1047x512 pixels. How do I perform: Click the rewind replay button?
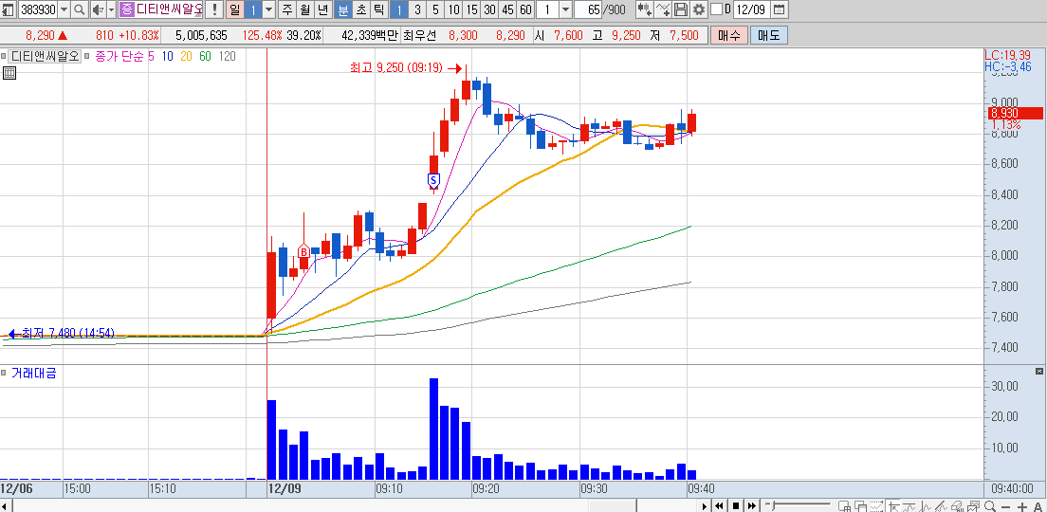coord(719,506)
